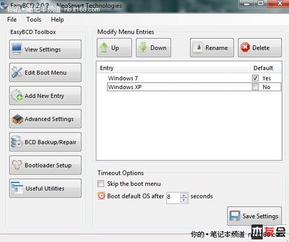Open Edit Boot Menu section
The width and height of the screenshot is (289, 242).
point(45,72)
